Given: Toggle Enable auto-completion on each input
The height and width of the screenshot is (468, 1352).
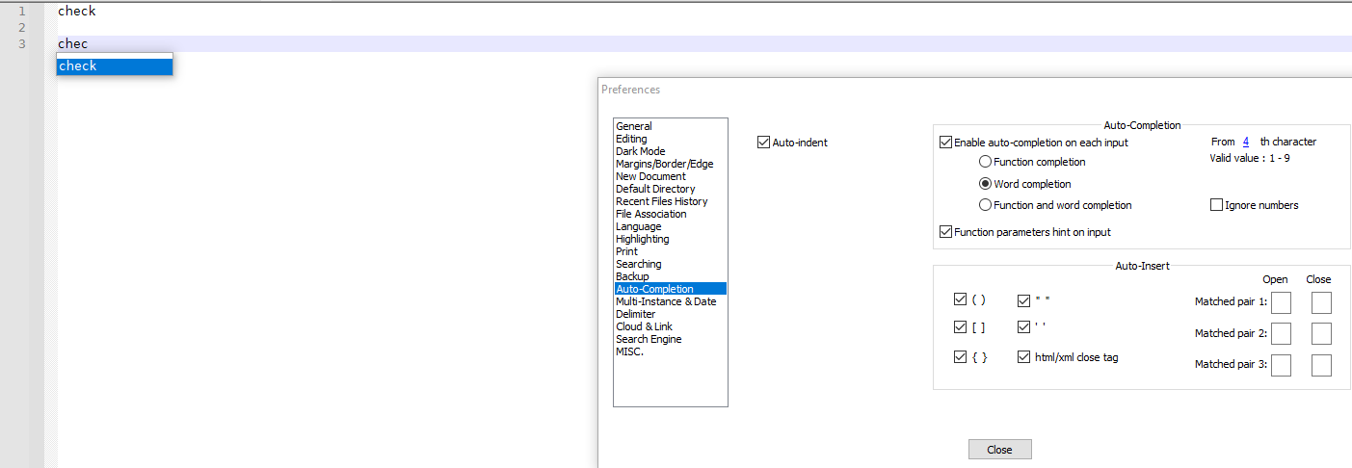Looking at the screenshot, I should pyautogui.click(x=945, y=143).
